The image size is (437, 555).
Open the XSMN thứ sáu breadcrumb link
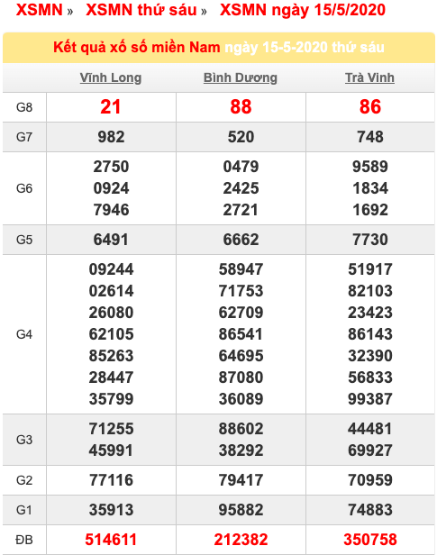click(141, 10)
